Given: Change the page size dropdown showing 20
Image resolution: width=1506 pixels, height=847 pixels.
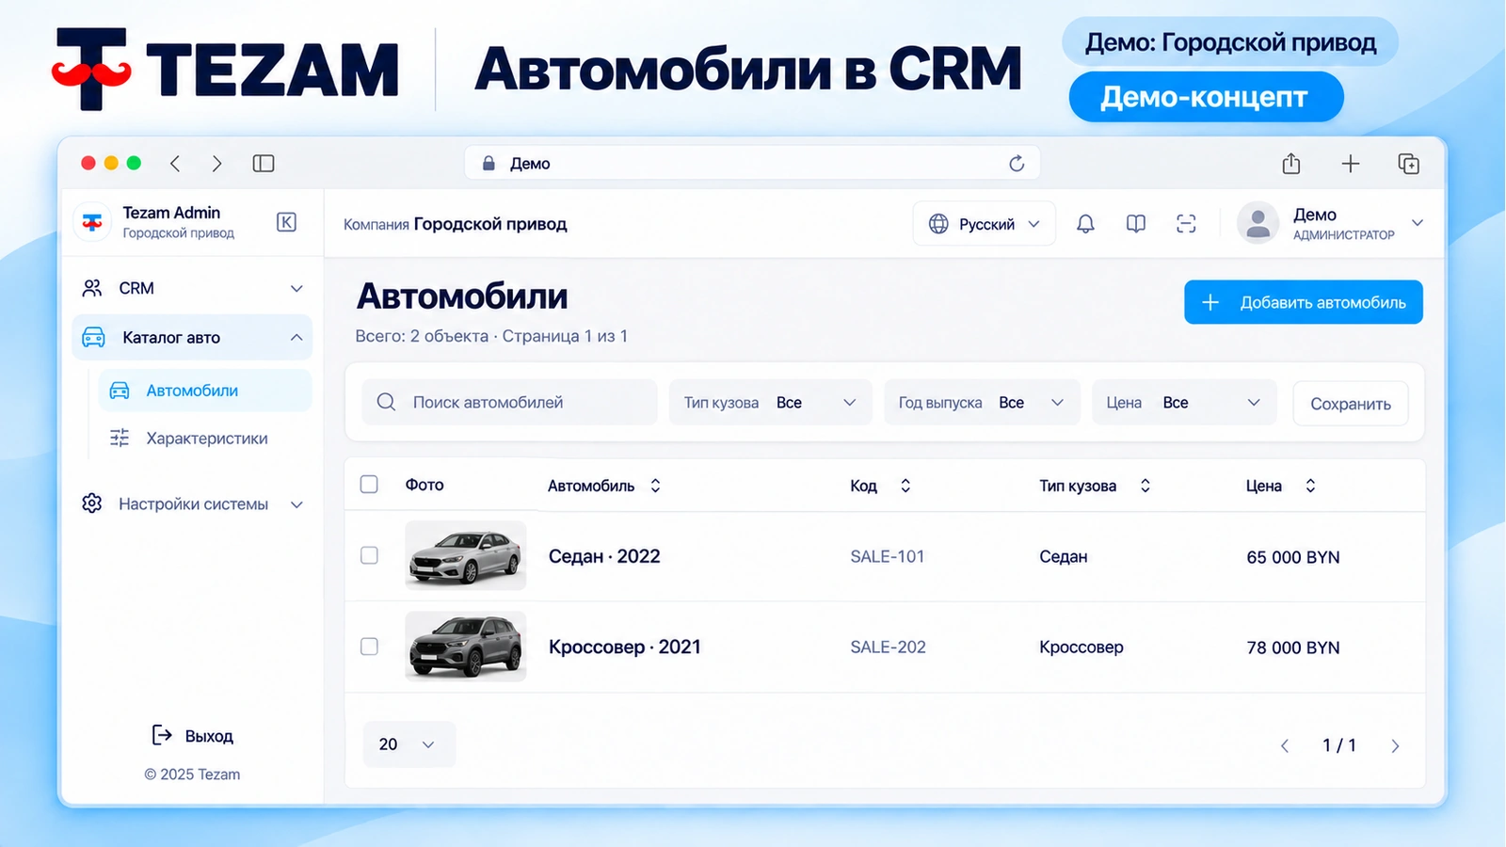Looking at the screenshot, I should pyautogui.click(x=409, y=744).
